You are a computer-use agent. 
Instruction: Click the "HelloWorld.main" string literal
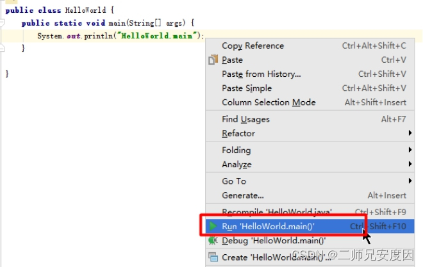pos(157,36)
